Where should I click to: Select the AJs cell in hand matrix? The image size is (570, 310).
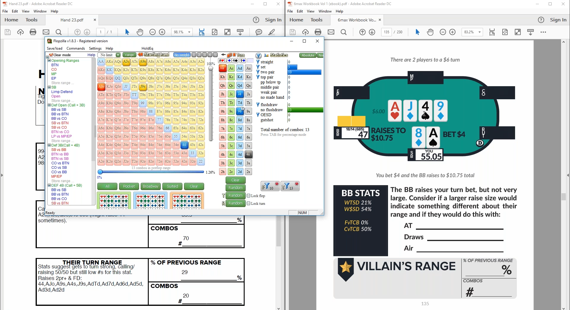point(126,62)
